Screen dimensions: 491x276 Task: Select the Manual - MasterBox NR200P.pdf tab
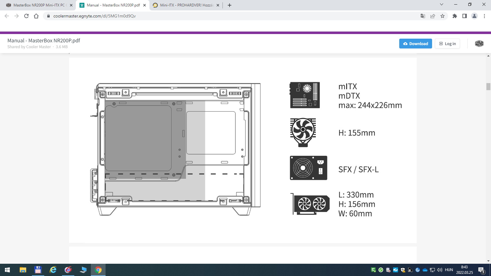(113, 5)
